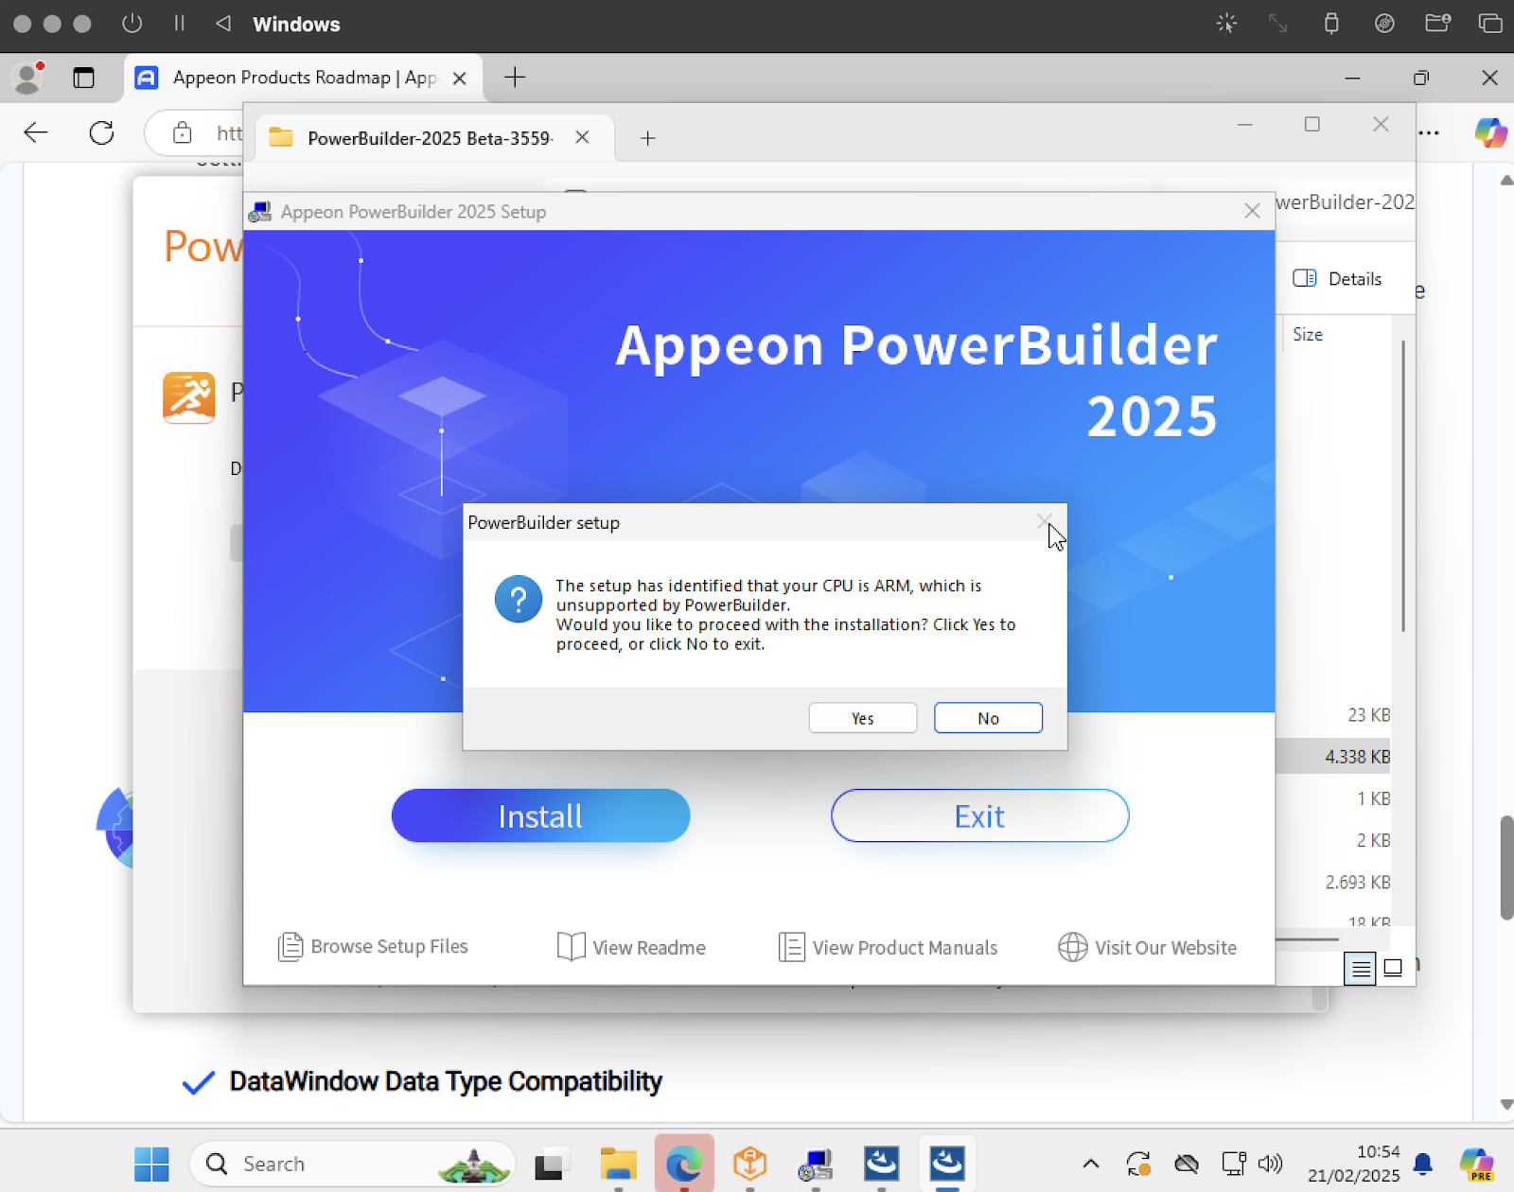Open Copilot in Edge sidebar
Viewport: 1514px width, 1192px height.
1490,132
